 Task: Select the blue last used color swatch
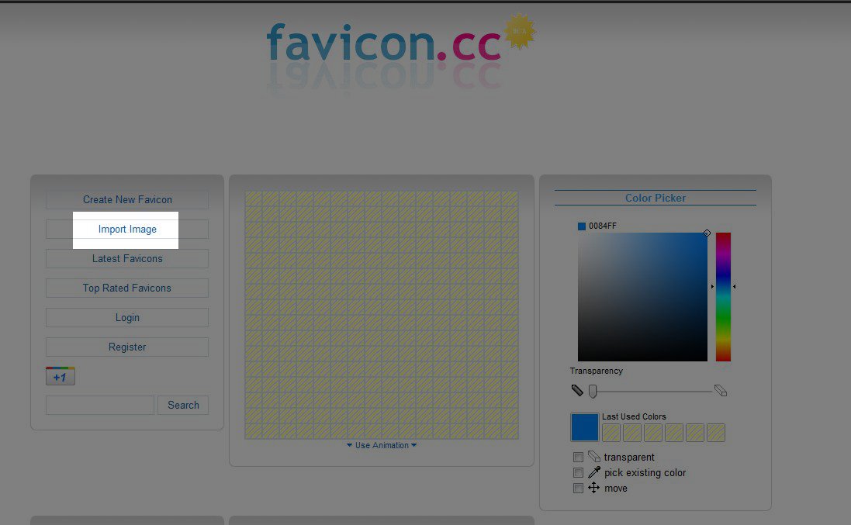pyautogui.click(x=584, y=427)
